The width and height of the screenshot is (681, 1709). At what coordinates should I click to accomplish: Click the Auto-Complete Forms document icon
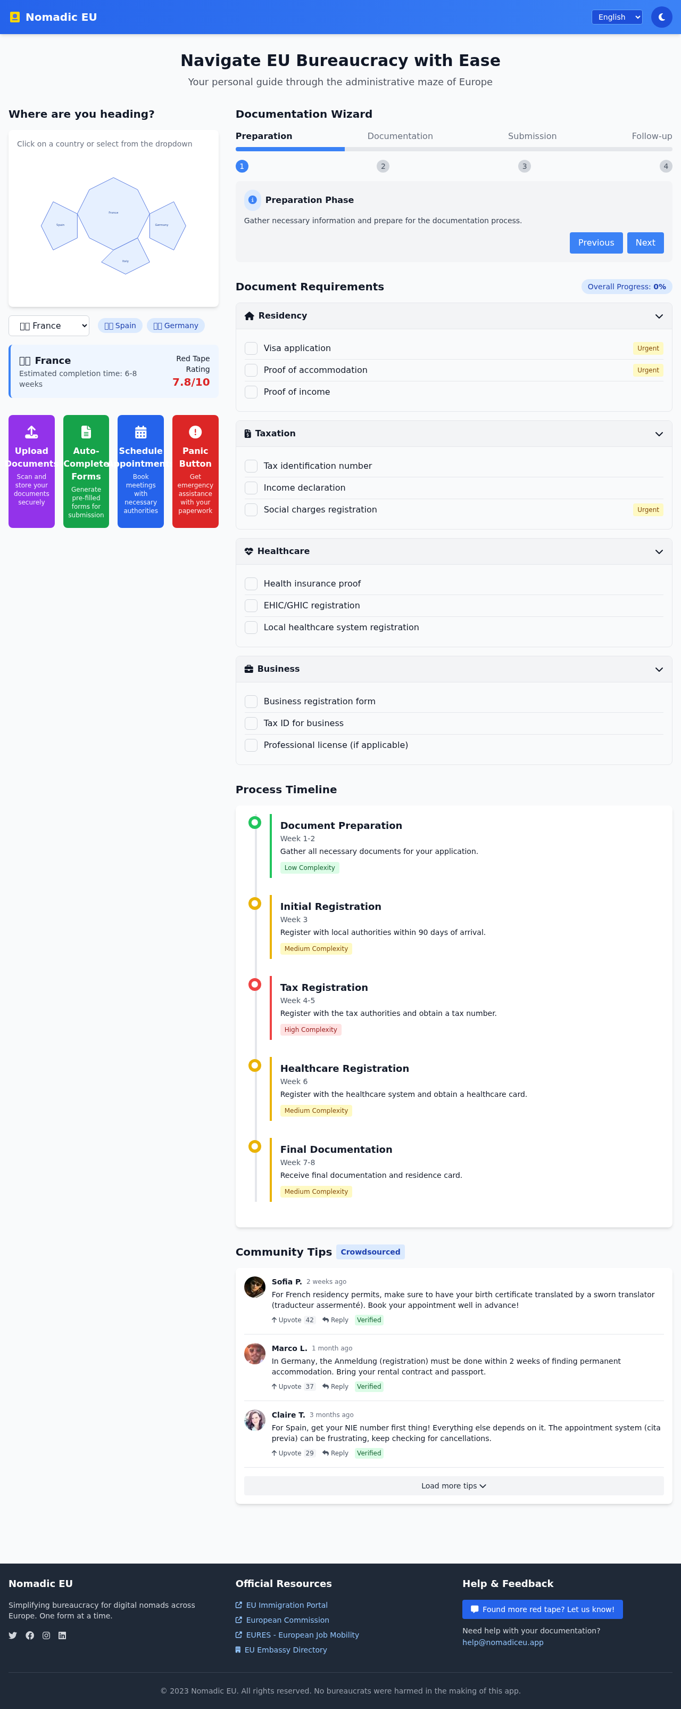[86, 433]
